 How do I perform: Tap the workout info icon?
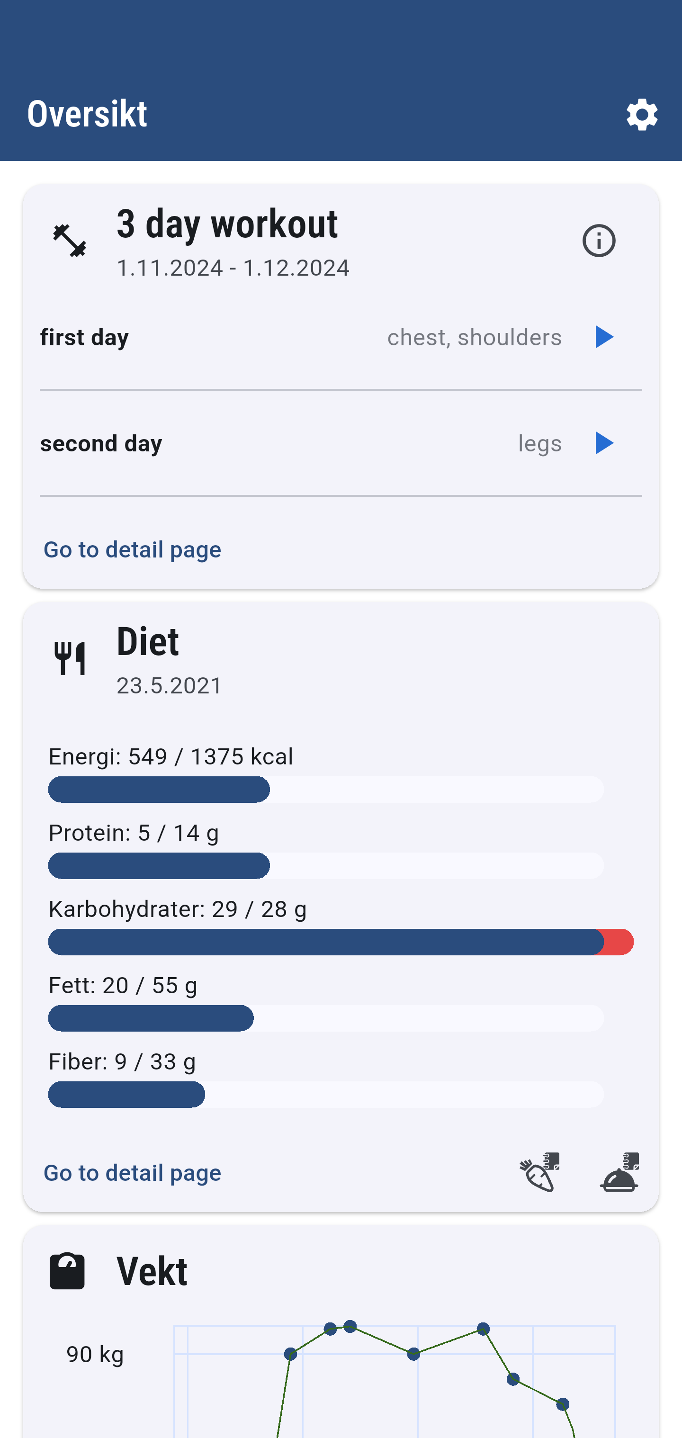tap(598, 241)
